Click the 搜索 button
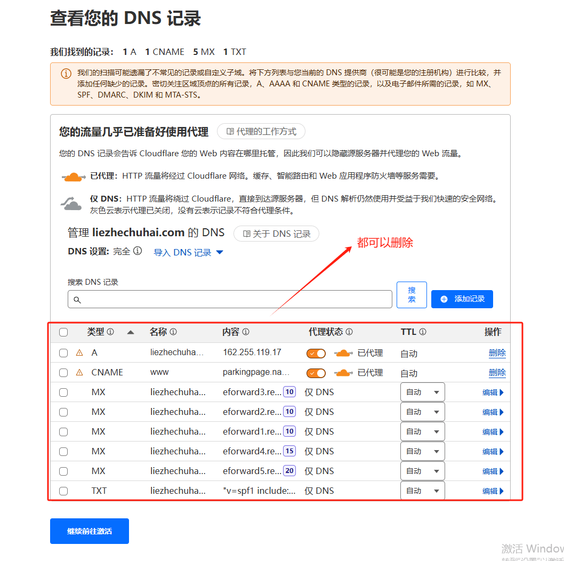This screenshot has width=564, height=561. pos(412,295)
